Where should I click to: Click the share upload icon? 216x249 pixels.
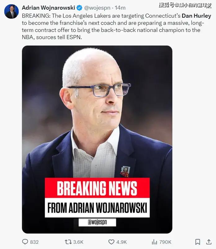click(209, 242)
